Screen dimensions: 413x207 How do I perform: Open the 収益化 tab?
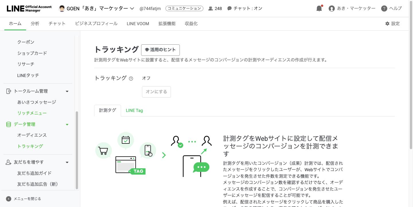(x=191, y=23)
